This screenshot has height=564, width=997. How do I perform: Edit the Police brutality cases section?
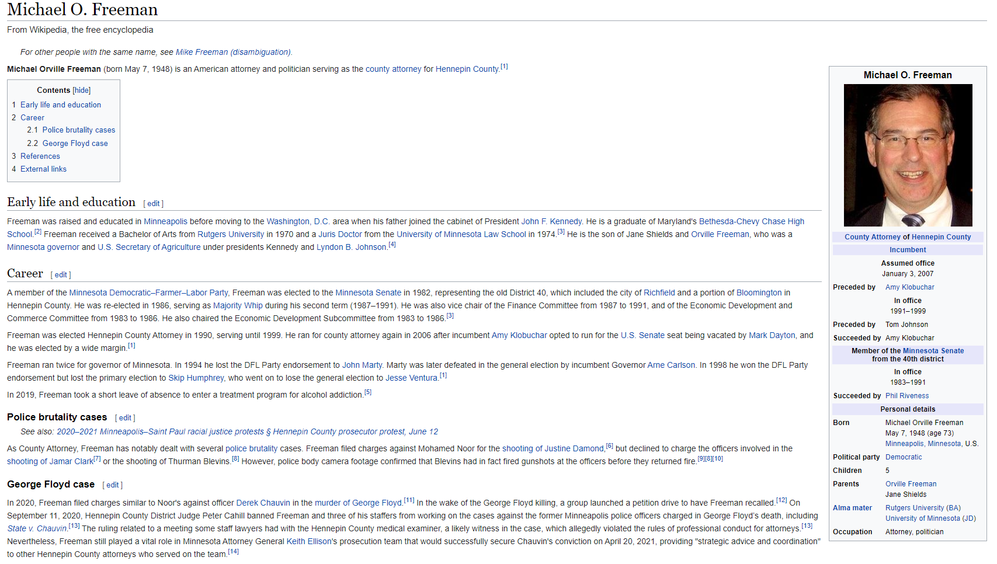(x=125, y=418)
